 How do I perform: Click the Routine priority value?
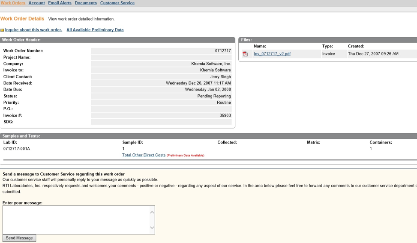point(224,102)
